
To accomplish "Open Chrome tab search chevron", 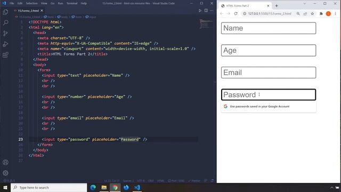I will tap(304, 4).
